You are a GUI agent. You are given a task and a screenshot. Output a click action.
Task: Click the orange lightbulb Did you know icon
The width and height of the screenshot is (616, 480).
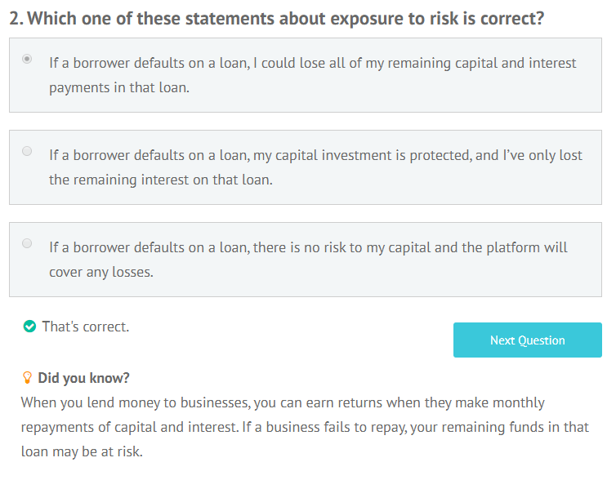[27, 378]
